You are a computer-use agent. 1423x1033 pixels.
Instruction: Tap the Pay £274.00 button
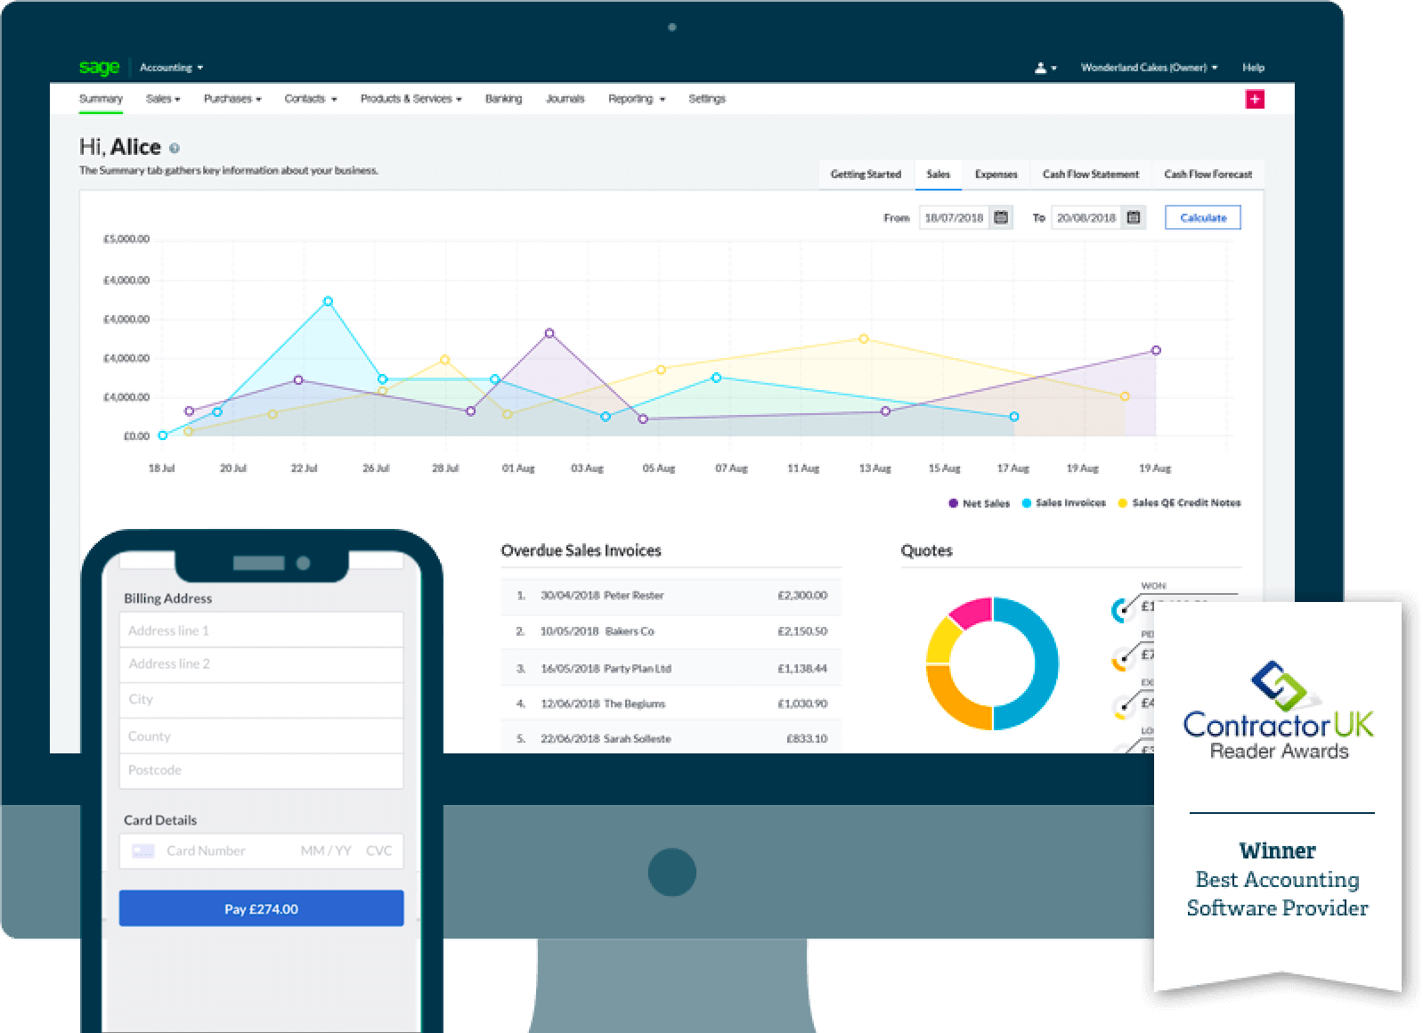click(x=261, y=908)
